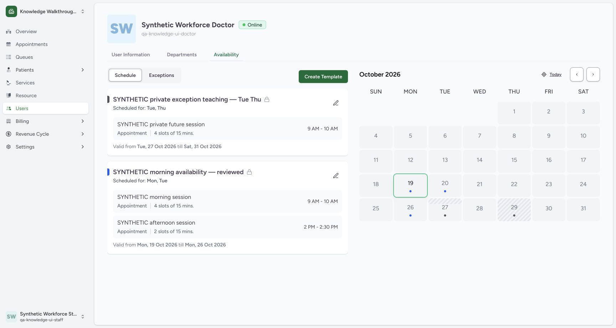Jump to Today in calendar
616x328 pixels.
click(x=551, y=74)
